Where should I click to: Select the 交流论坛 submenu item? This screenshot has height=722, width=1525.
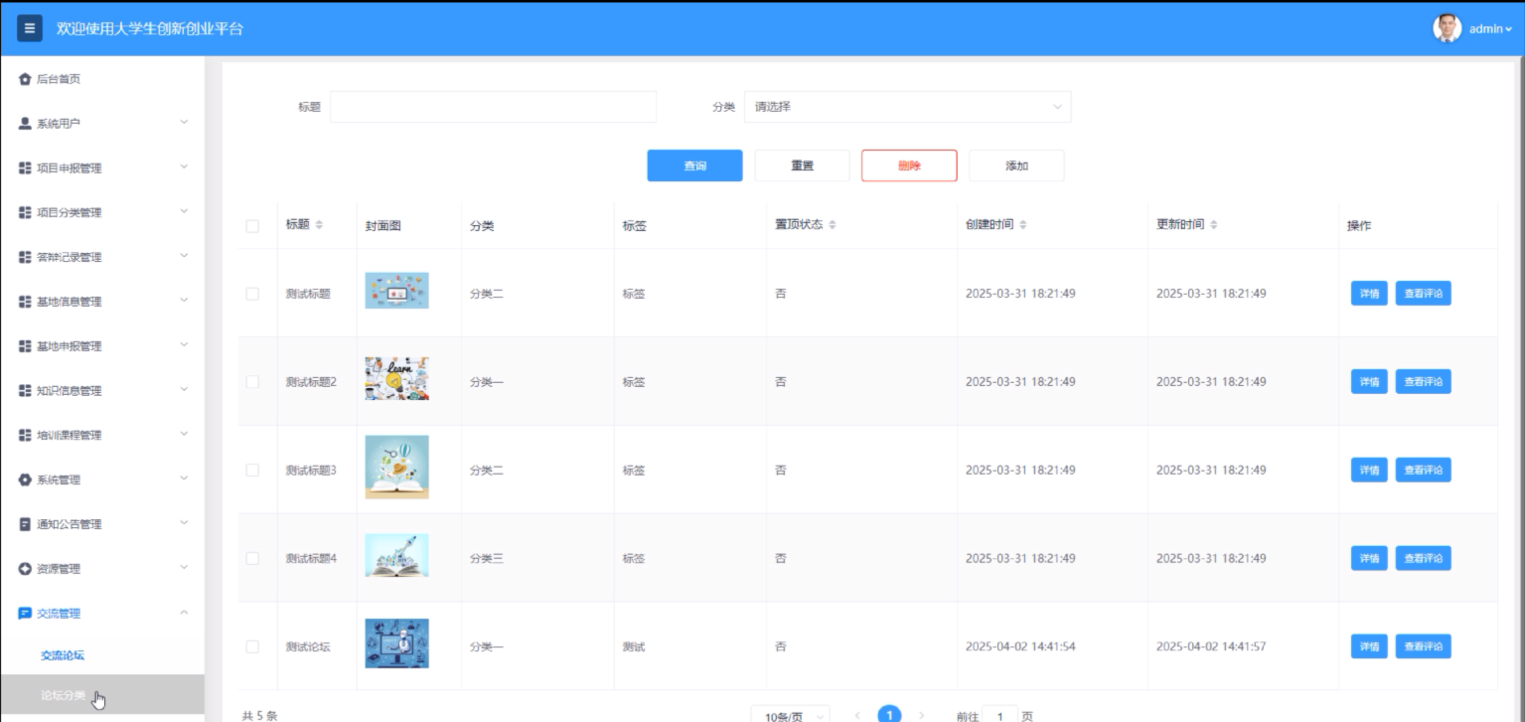pos(63,655)
